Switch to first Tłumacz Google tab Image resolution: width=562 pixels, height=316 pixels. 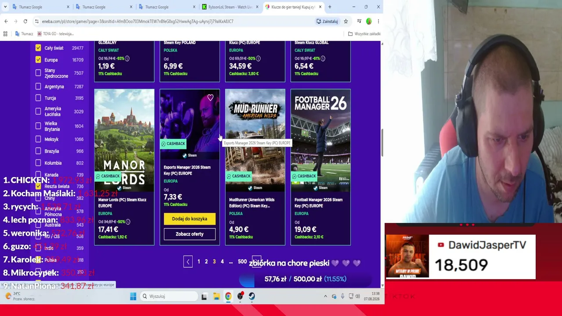click(40, 7)
